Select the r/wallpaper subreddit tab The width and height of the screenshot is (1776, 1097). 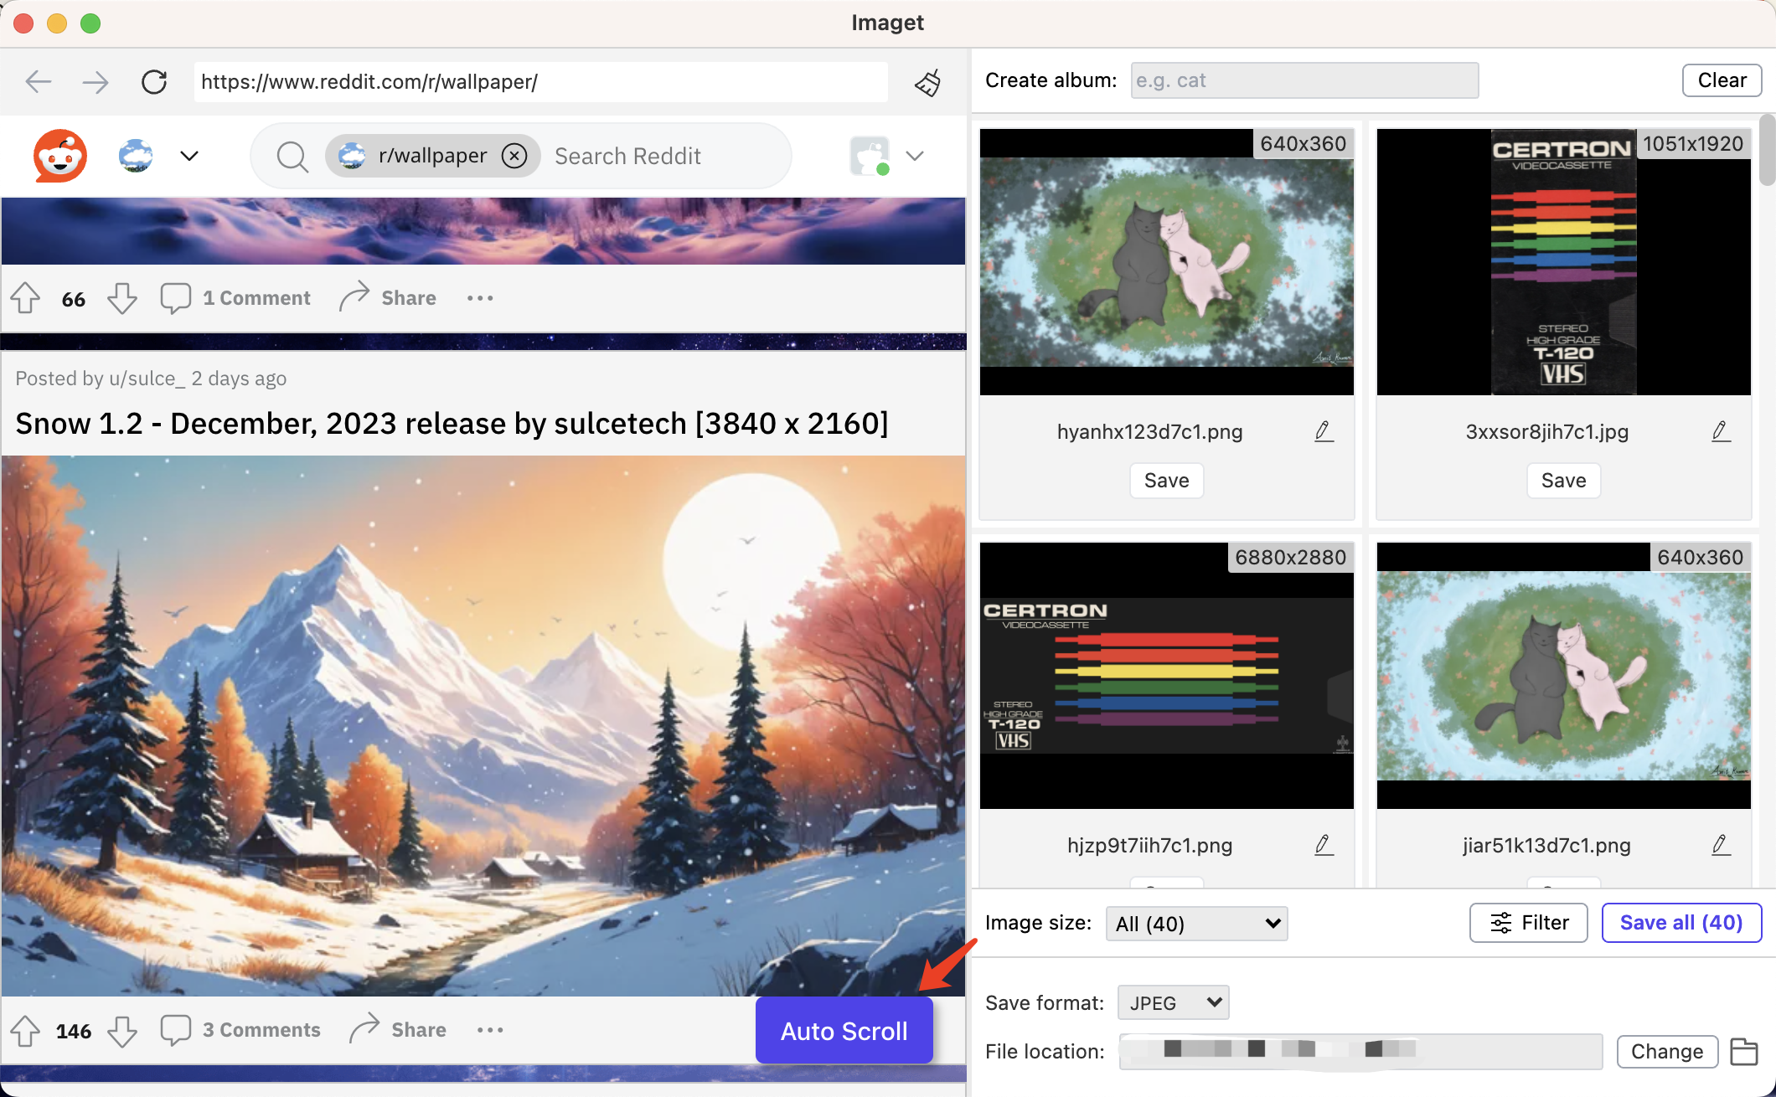pyautogui.click(x=431, y=155)
